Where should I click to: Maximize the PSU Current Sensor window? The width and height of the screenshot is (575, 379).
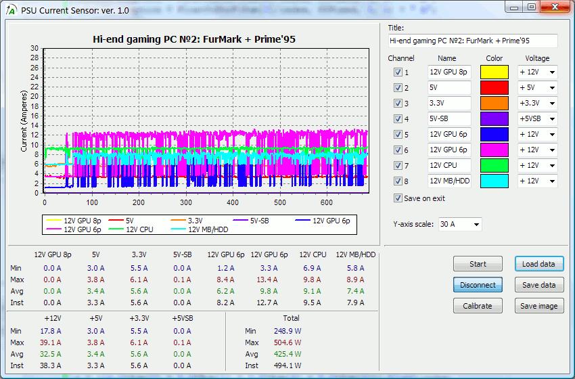(531, 7)
